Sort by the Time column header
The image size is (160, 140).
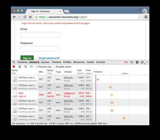[88, 72]
